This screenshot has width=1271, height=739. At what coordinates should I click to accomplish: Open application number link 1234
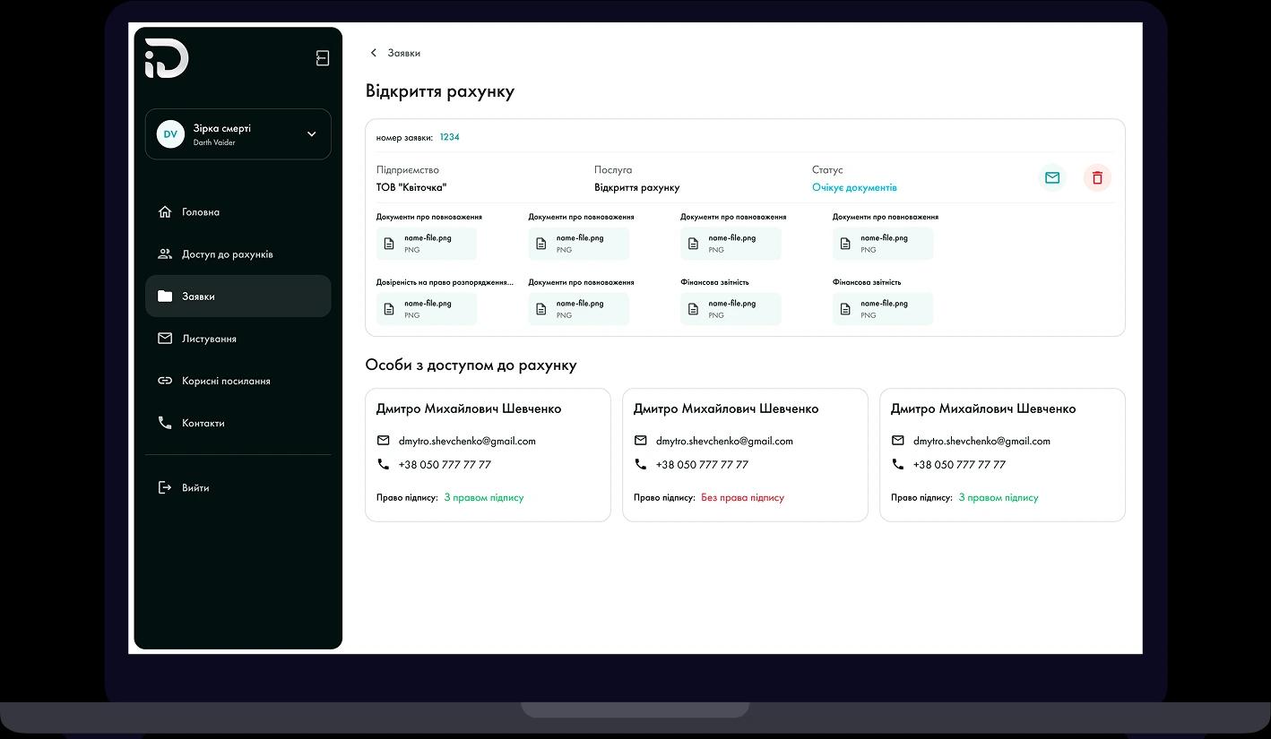pyautogui.click(x=450, y=137)
